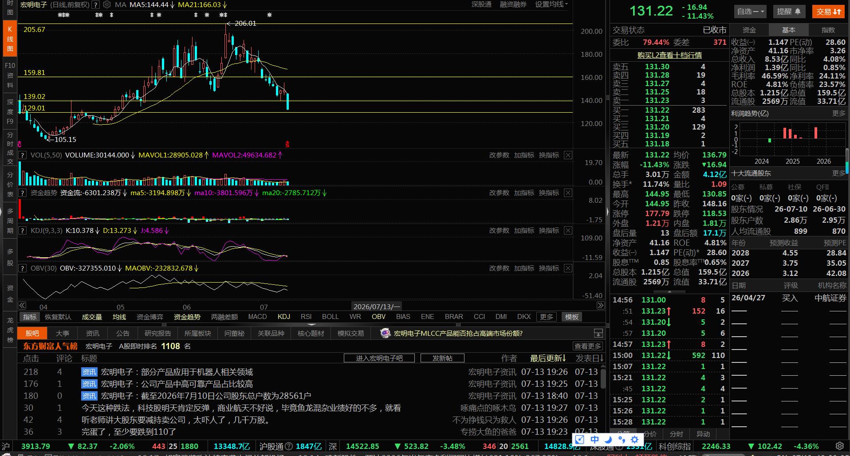The image size is (850, 456).
Task: Open help icon beside OBV(30) label
Action: coord(22,268)
